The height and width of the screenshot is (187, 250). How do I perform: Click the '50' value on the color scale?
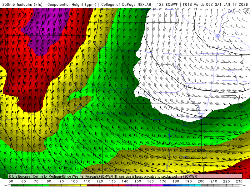11,181
